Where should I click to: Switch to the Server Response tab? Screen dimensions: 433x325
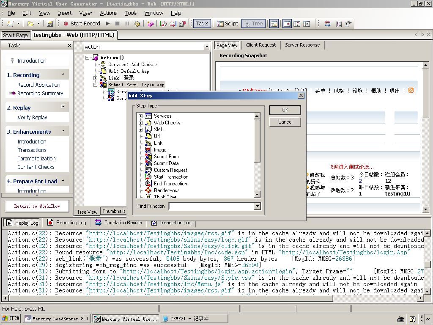pyautogui.click(x=302, y=45)
